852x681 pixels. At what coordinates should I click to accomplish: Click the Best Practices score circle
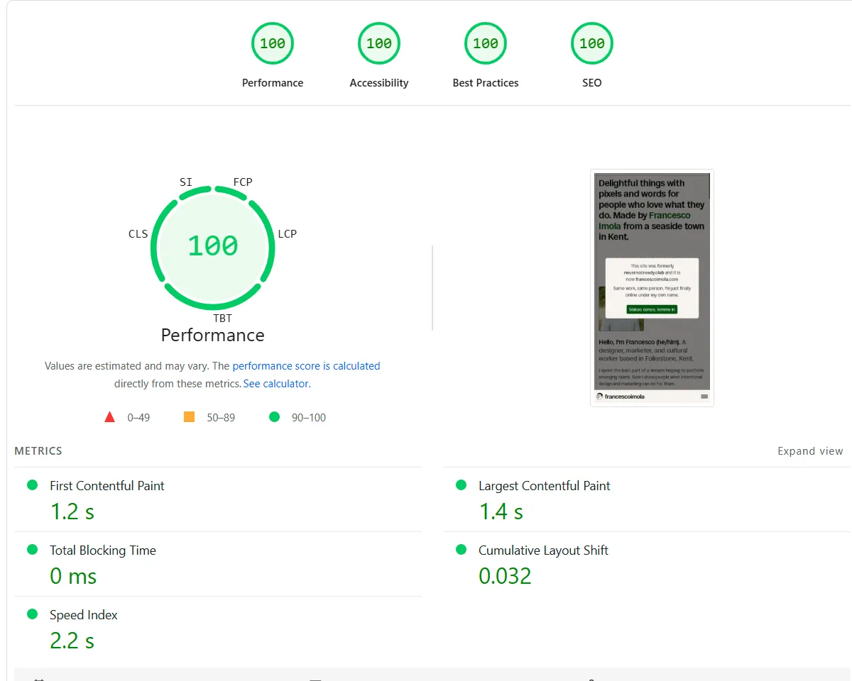click(x=485, y=43)
